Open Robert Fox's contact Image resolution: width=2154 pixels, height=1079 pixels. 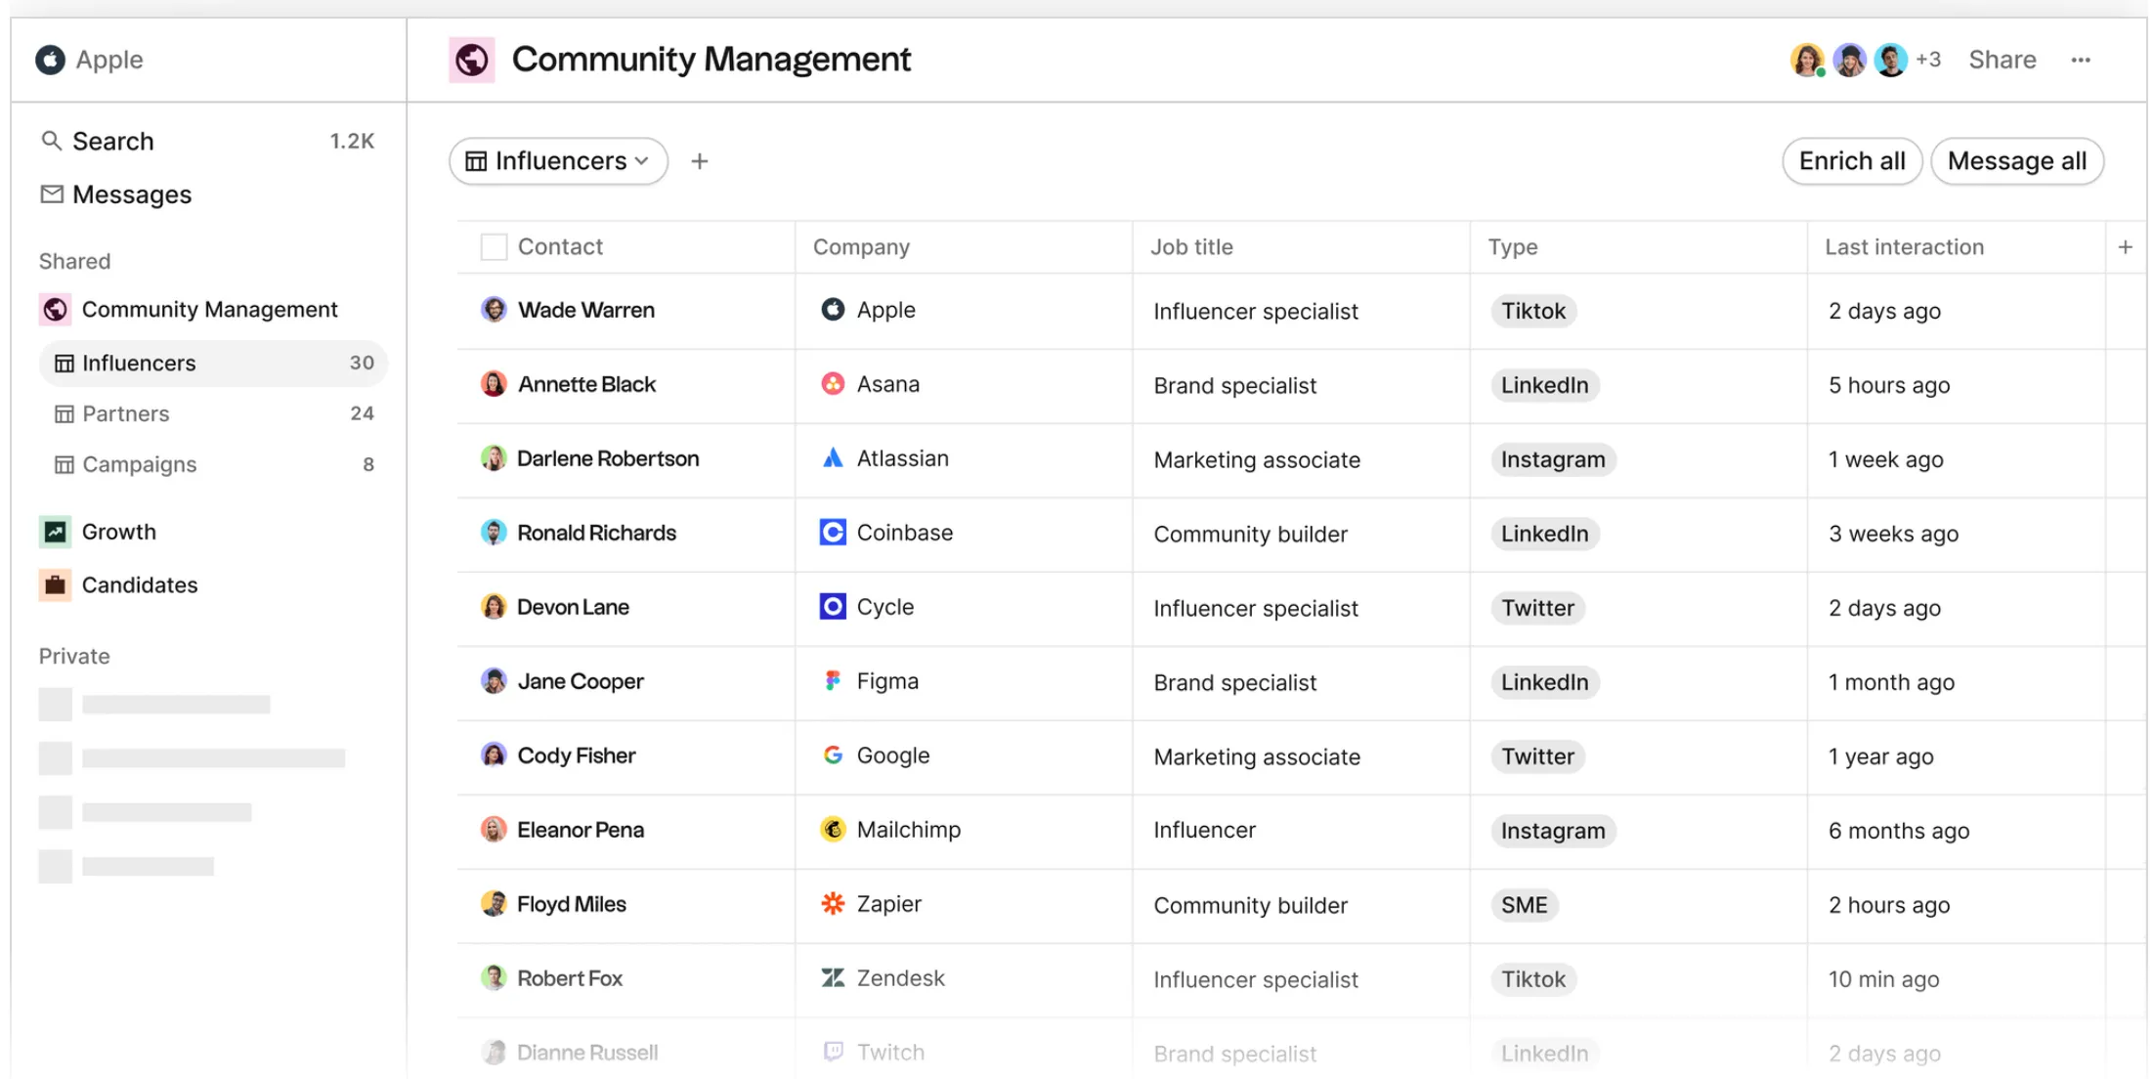[570, 978]
